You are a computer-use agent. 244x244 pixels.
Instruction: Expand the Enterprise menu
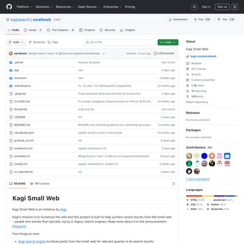[x=112, y=7]
